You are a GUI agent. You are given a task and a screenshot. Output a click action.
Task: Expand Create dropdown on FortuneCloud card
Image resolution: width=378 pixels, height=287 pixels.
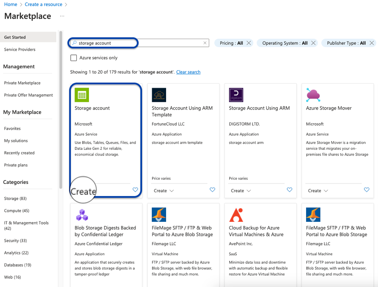pos(164,191)
